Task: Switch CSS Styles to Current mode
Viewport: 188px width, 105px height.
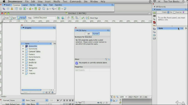Action: (96, 34)
